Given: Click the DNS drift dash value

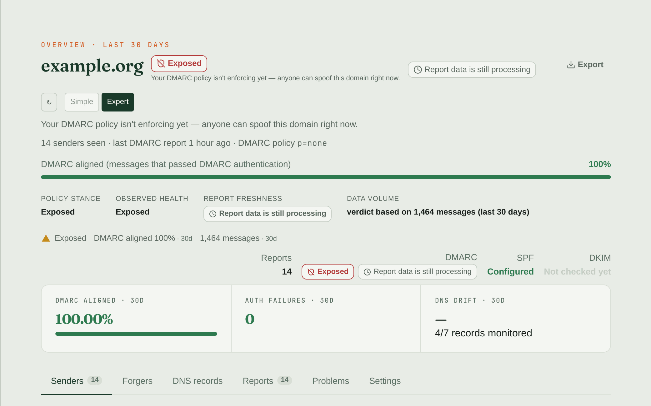Looking at the screenshot, I should (x=441, y=320).
